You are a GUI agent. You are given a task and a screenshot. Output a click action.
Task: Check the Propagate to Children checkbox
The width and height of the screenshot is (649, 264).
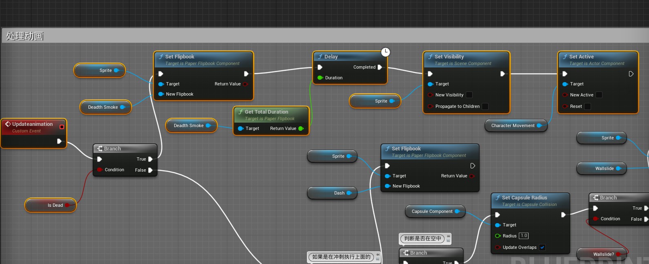click(485, 106)
